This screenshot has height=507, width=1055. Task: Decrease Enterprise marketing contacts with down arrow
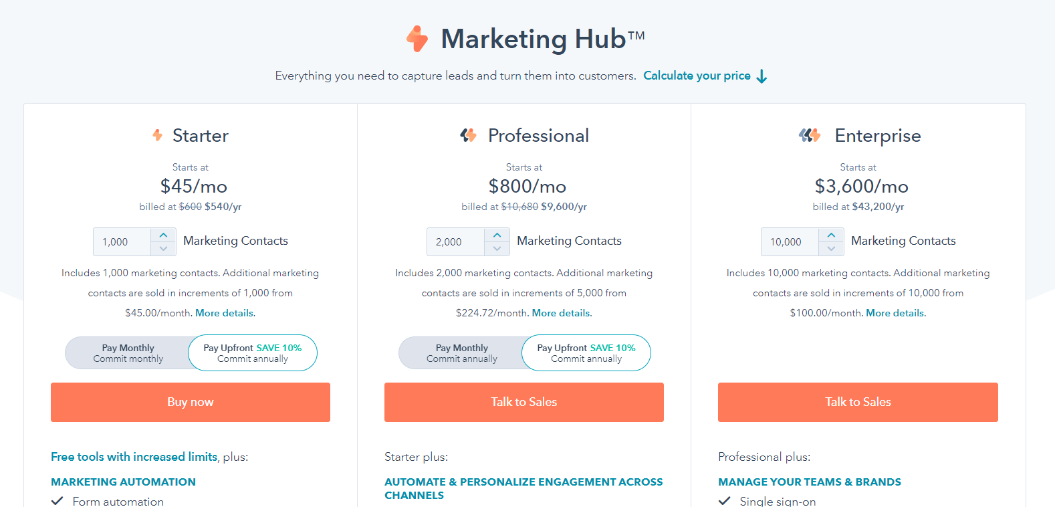pyautogui.click(x=831, y=249)
